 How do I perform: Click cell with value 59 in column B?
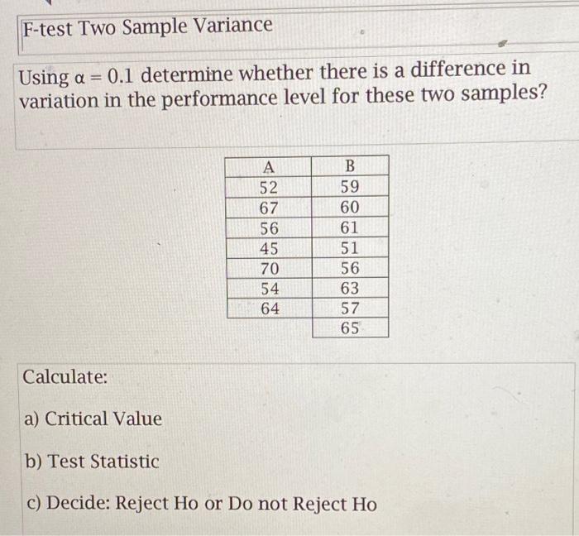[350, 186]
